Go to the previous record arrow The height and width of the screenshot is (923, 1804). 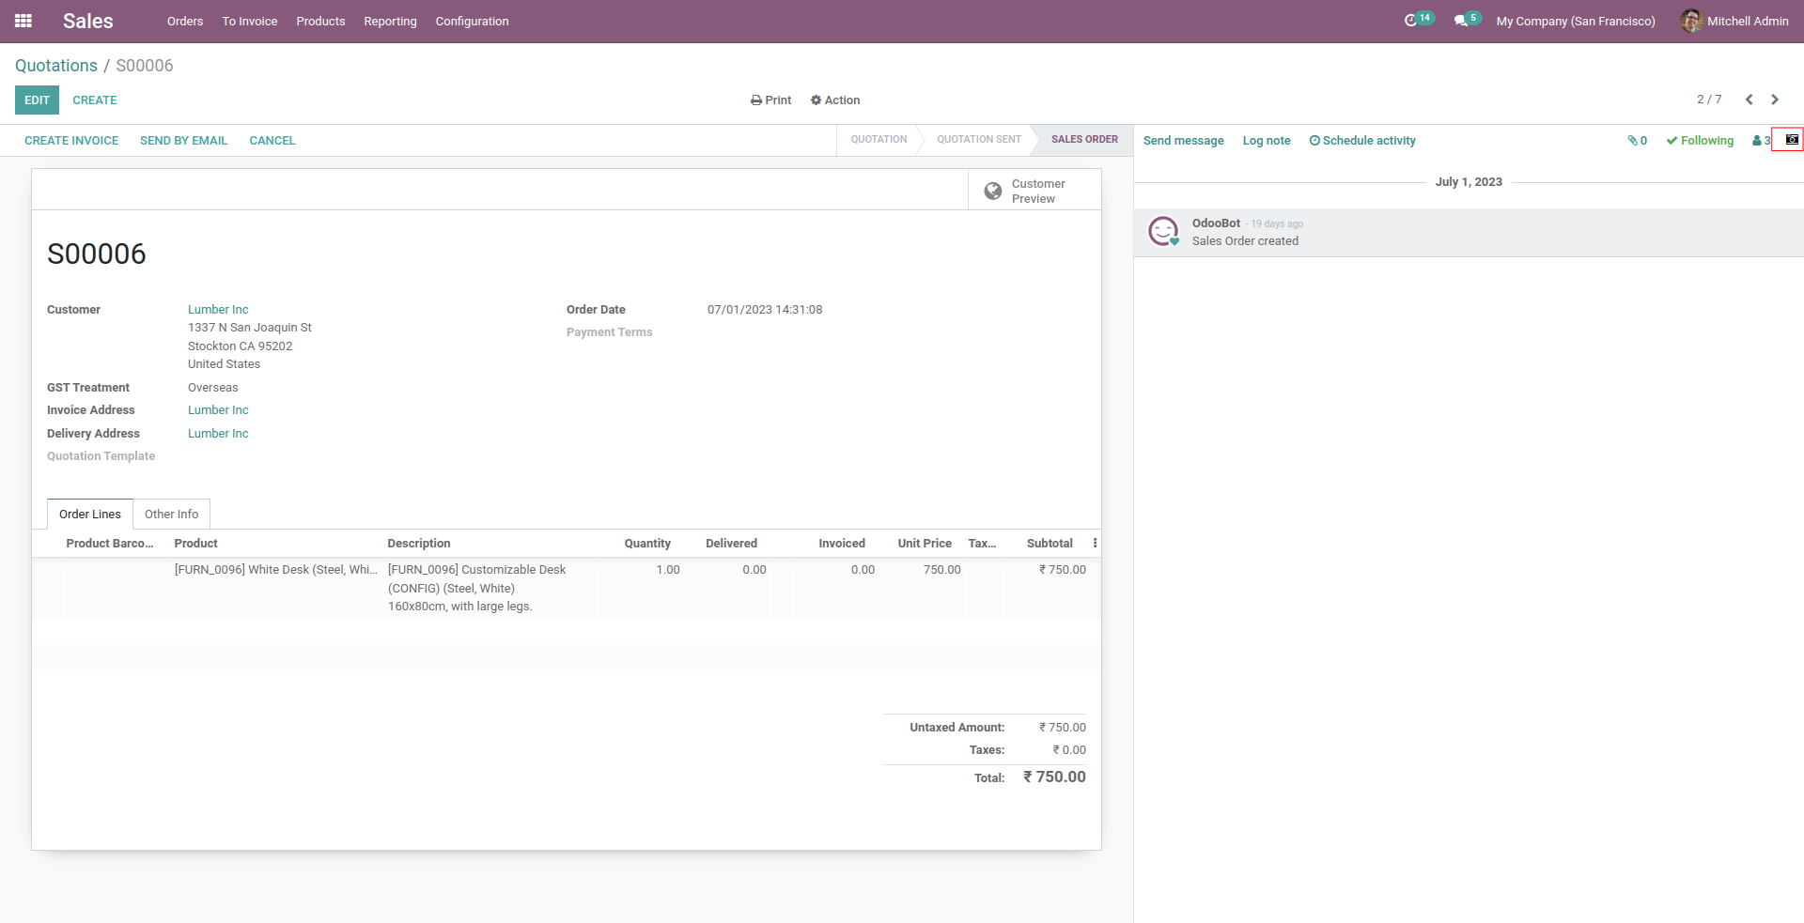[1749, 100]
